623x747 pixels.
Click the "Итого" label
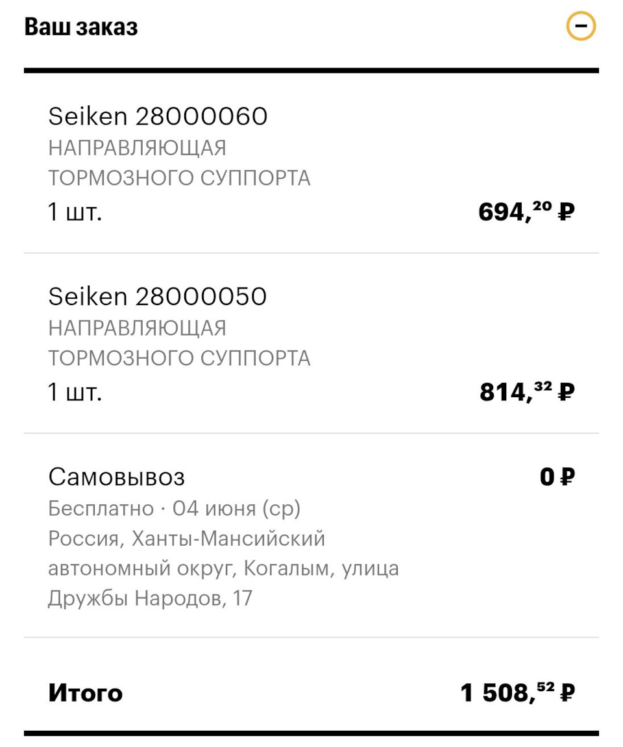tap(85, 693)
